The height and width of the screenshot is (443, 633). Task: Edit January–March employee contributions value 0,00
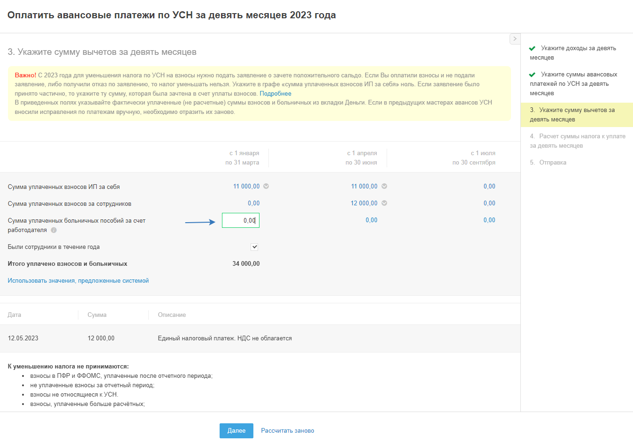click(x=254, y=203)
